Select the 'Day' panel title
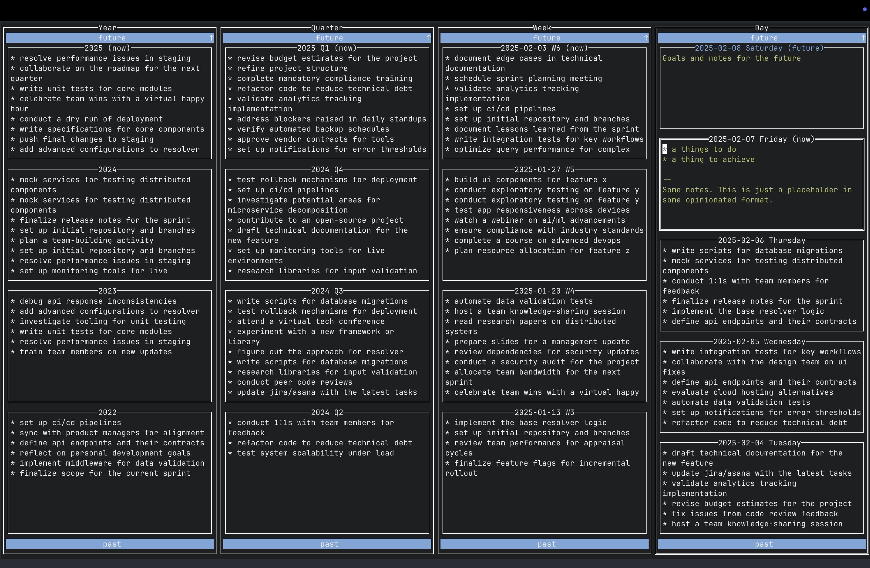 click(x=762, y=27)
